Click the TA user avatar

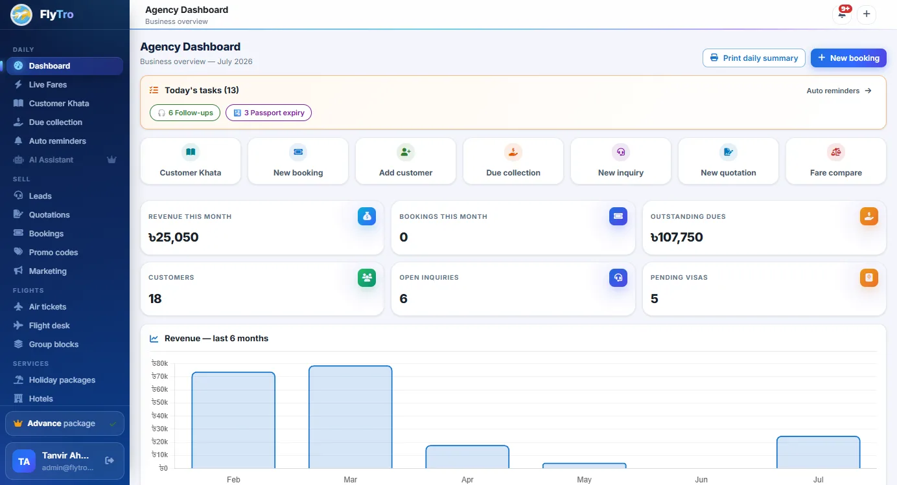[24, 462]
